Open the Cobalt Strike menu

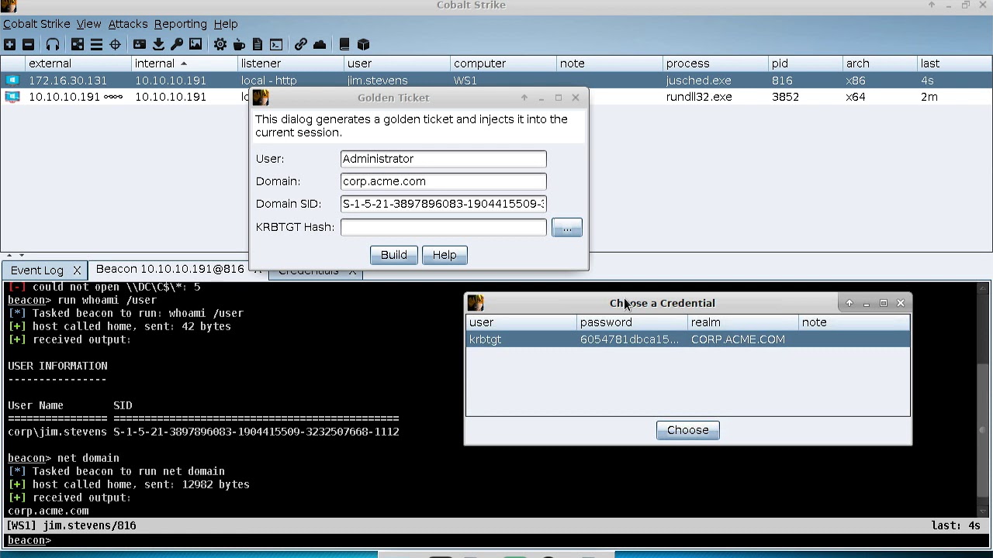[36, 24]
